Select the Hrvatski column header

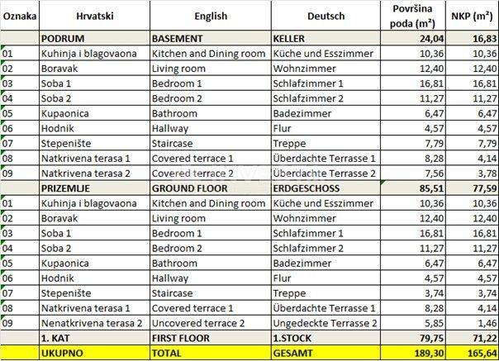click(x=93, y=16)
